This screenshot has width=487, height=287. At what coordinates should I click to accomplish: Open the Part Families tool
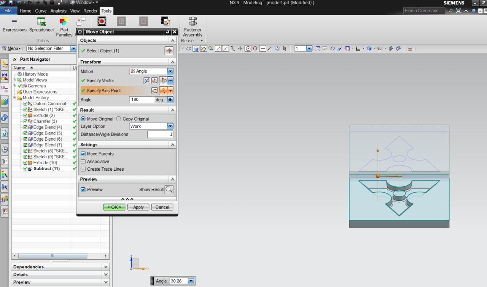(x=64, y=27)
